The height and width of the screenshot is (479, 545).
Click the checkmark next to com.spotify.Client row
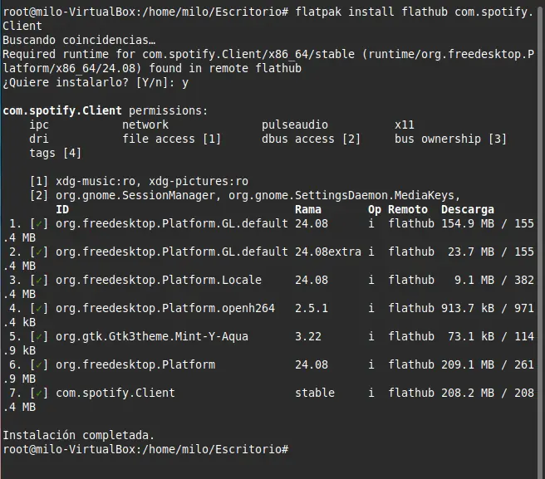[x=39, y=393]
